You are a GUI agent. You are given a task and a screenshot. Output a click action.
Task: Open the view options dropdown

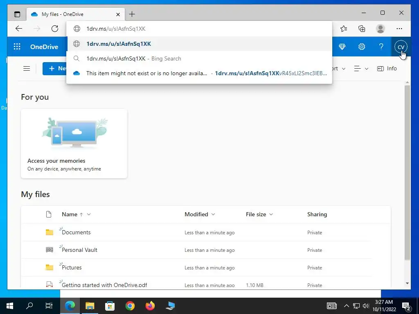point(361,69)
